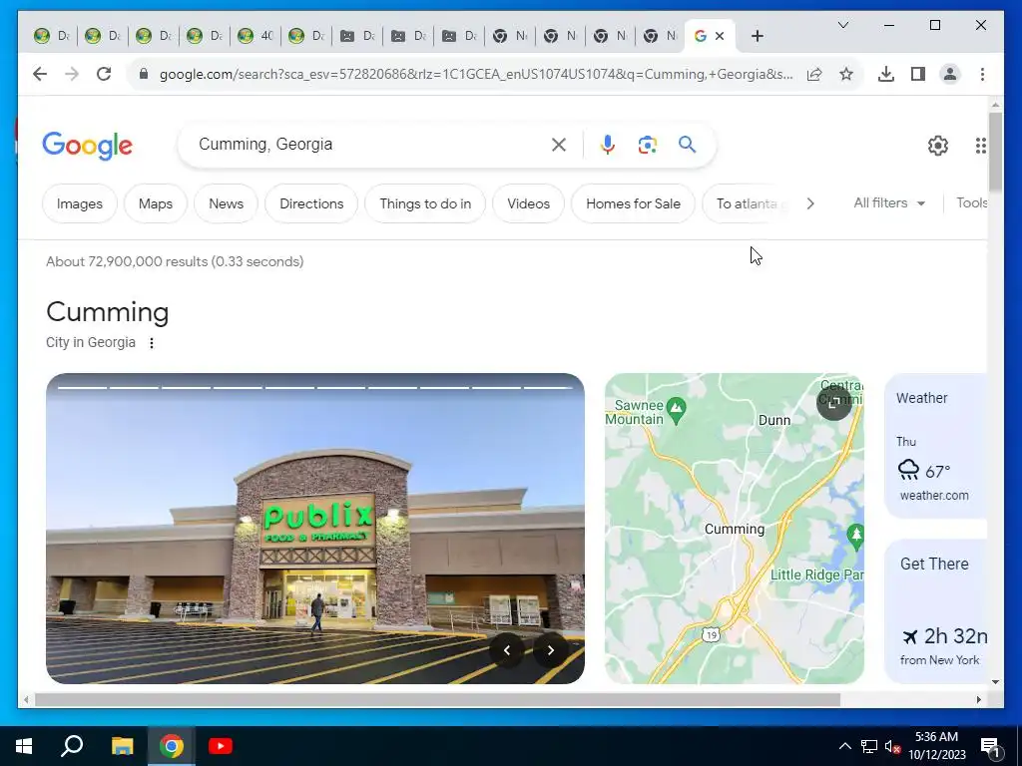Reload the current Google page
The height and width of the screenshot is (766, 1022).
[104, 74]
